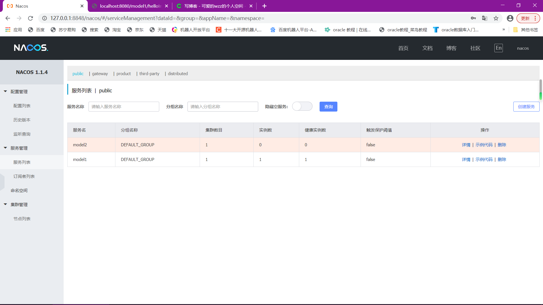Viewport: 543px width, 305px height.
Task: Select the 订阅者列表 menu item
Action: point(24,177)
